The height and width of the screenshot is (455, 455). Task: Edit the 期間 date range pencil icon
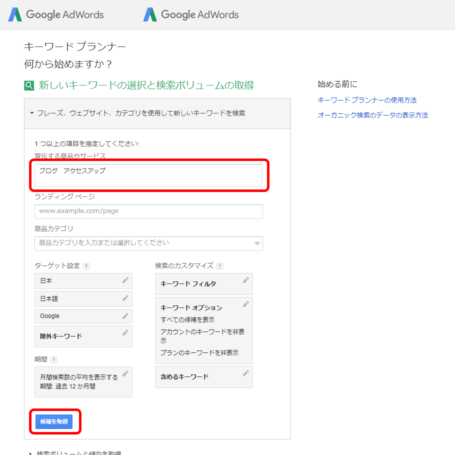[125, 373]
